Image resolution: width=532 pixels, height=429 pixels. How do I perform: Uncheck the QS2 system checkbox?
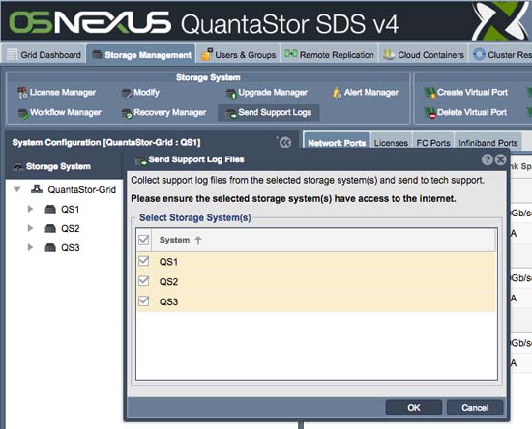click(x=144, y=281)
